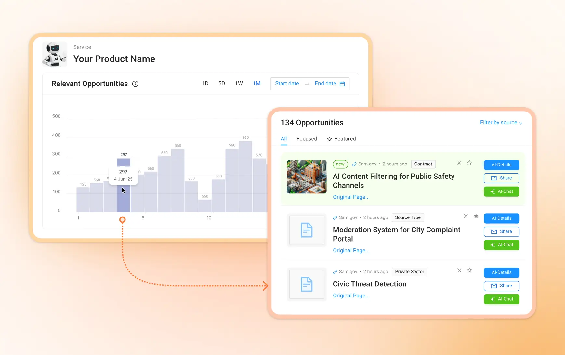
Task: Star the Civic Threat Detection opportunity
Action: pyautogui.click(x=469, y=270)
